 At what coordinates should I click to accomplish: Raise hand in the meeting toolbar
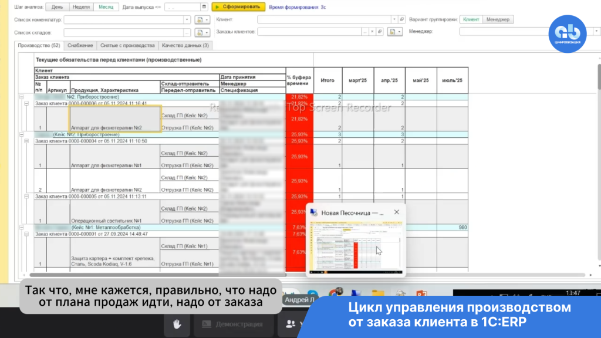[x=177, y=324]
